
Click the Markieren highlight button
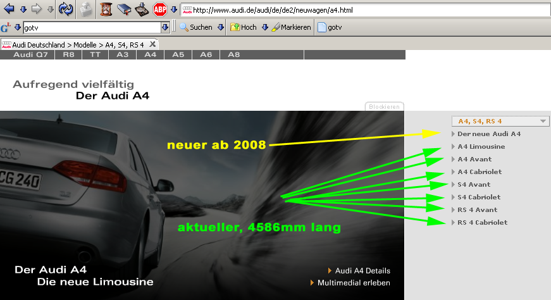tap(291, 27)
